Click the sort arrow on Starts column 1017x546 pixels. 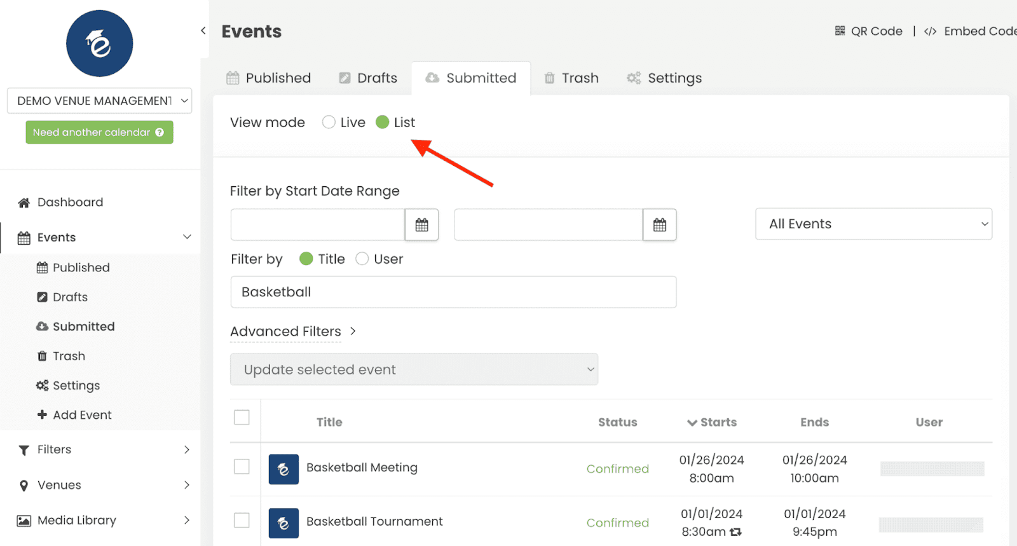692,423
